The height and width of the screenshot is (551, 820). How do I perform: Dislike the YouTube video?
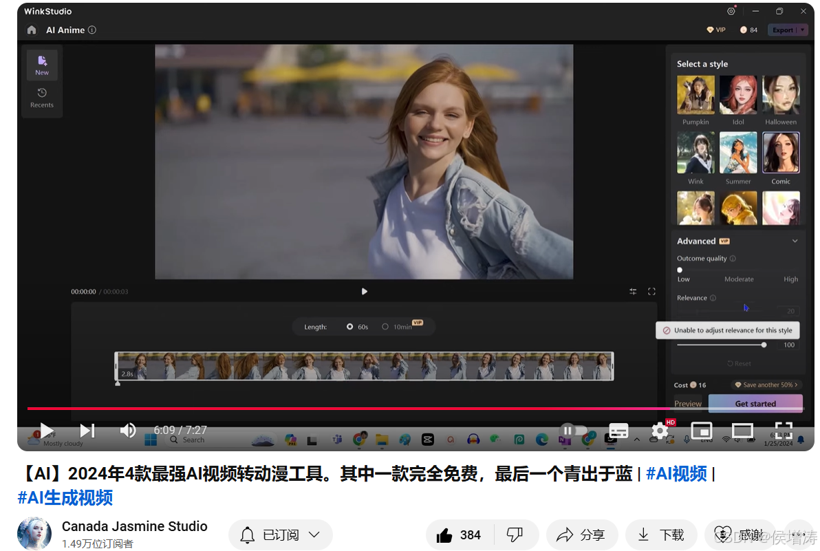pos(515,534)
